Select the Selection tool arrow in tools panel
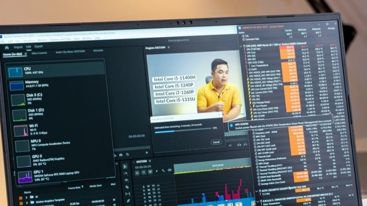The width and height of the screenshot is (367, 206). pos(125,167)
